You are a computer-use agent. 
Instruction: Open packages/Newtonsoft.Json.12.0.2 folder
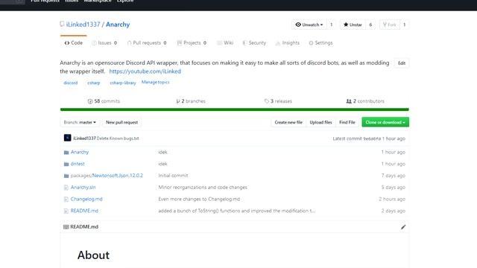[107, 176]
